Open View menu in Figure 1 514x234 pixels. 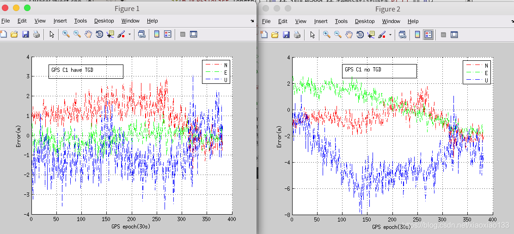coord(40,21)
